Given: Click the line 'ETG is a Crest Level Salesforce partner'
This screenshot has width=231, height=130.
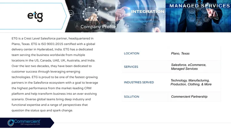Looking at the screenshot, I should 53,38.
